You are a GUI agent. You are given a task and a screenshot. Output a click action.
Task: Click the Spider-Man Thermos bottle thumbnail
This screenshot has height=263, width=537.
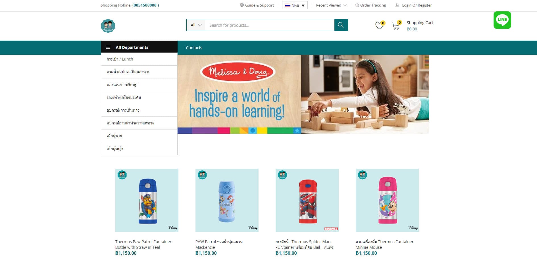307,200
